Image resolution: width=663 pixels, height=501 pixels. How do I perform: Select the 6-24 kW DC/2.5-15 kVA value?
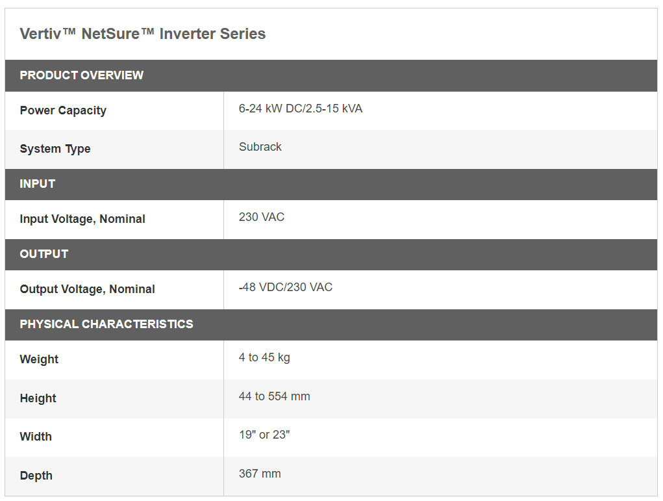pyautogui.click(x=301, y=109)
